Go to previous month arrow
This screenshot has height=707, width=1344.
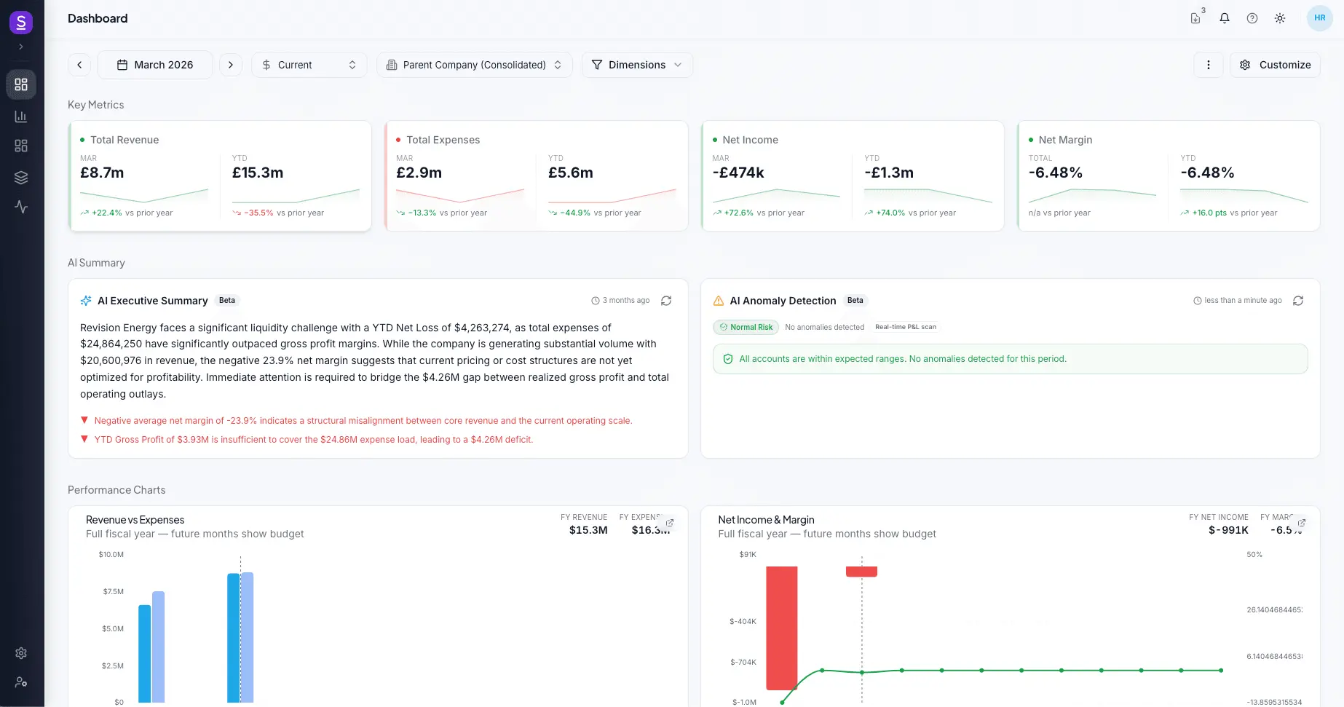point(79,65)
